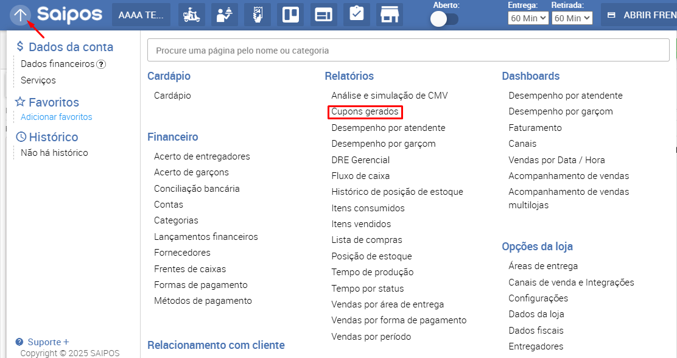Click the AAAA TE... store selector button
677x358 pixels.
141,15
